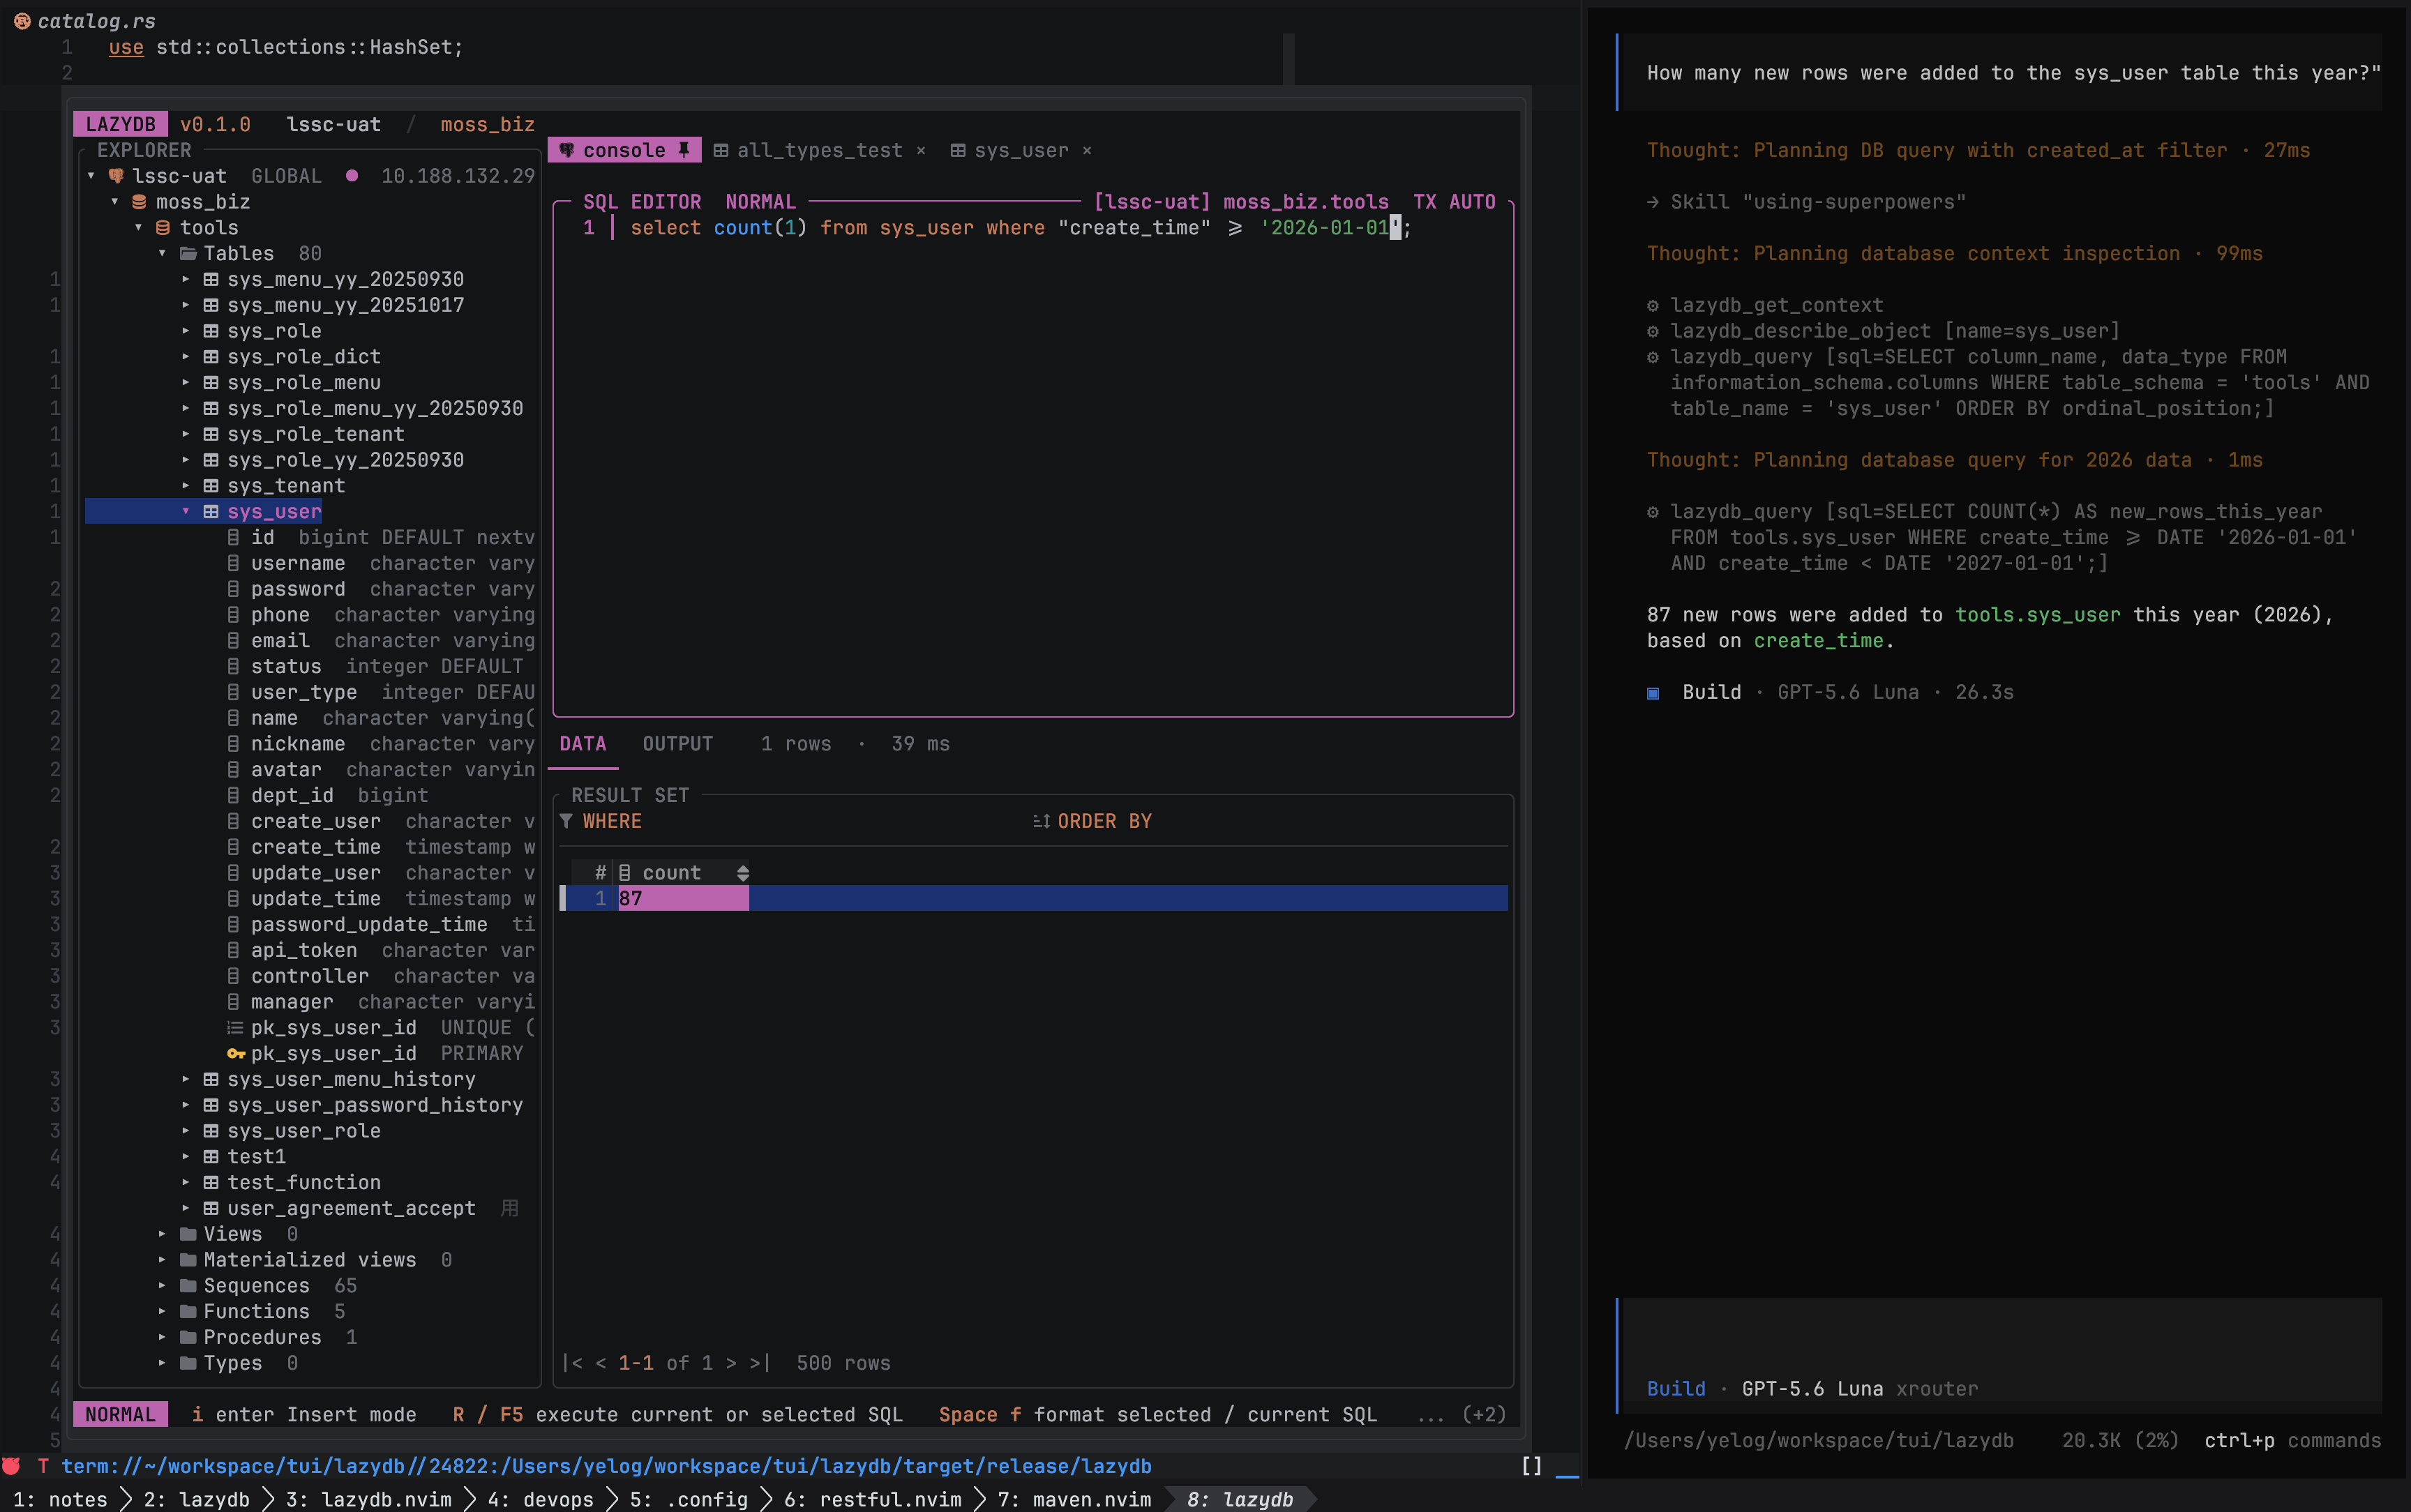
Task: Click the email column icon
Action: (x=233, y=641)
